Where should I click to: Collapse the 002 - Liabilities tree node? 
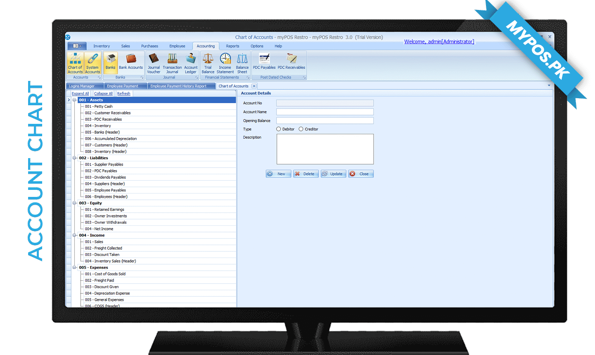point(74,158)
